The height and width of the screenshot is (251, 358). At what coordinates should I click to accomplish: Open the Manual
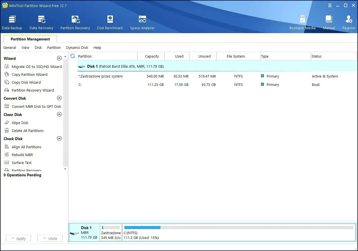tap(329, 22)
